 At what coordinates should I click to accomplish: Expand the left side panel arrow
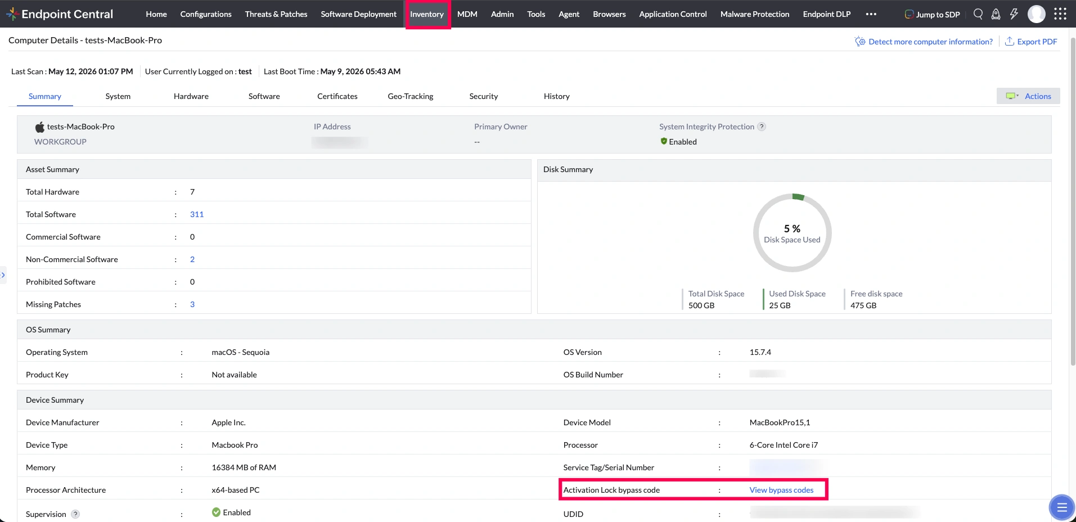(3, 275)
